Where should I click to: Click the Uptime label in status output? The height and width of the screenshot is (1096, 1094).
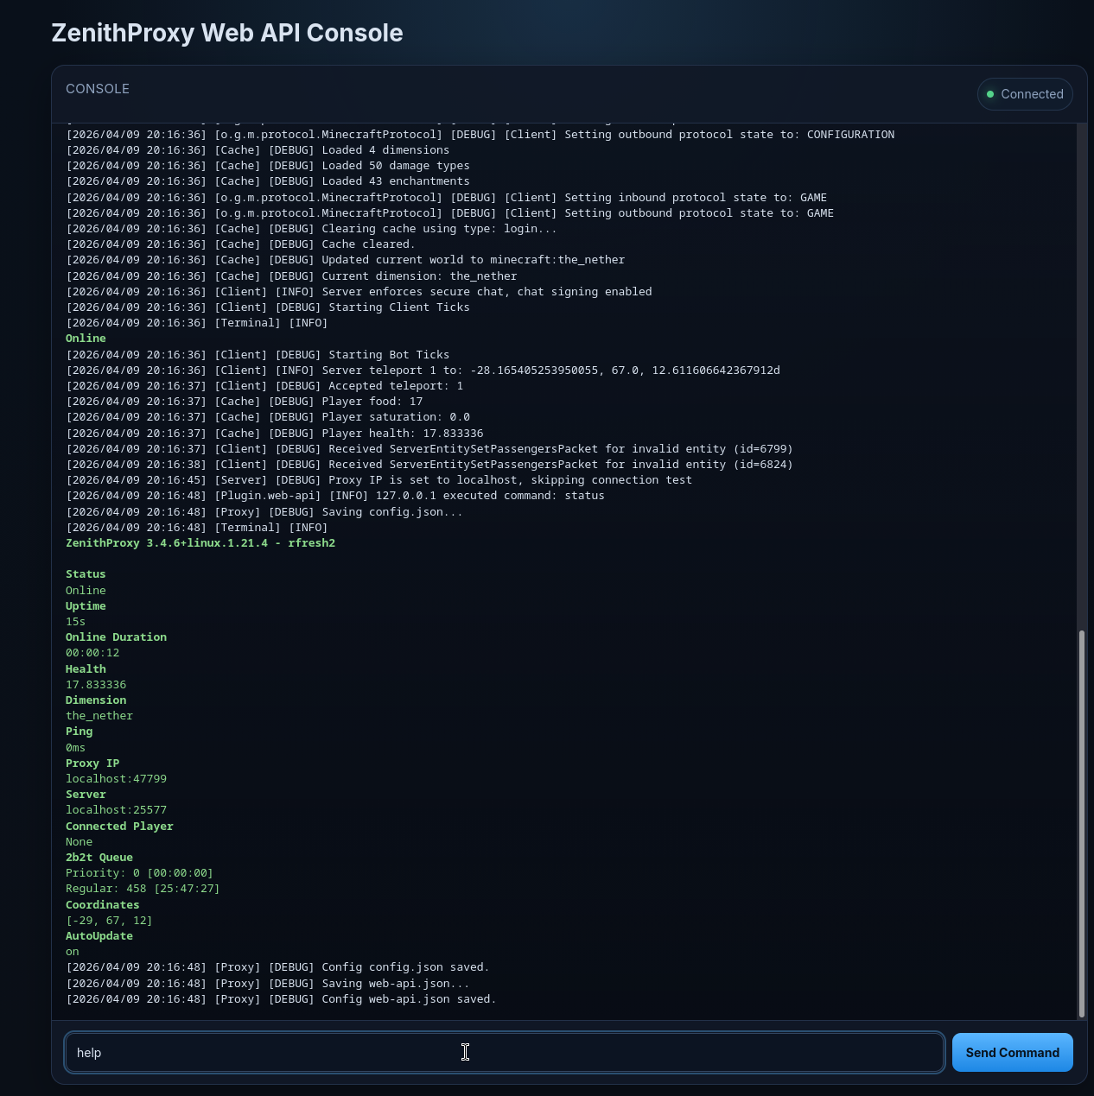86,606
